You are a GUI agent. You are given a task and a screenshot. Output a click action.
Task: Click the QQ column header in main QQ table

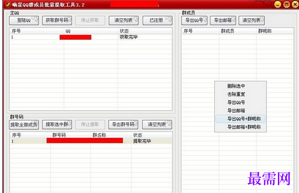[x=91, y=31]
